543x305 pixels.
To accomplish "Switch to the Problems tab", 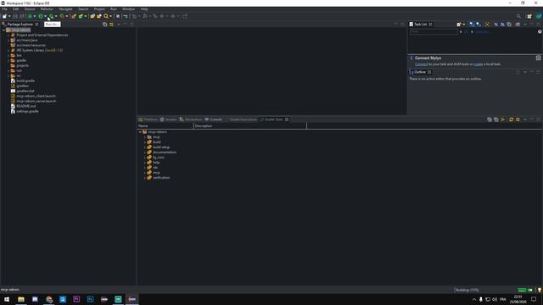I will coord(148,119).
